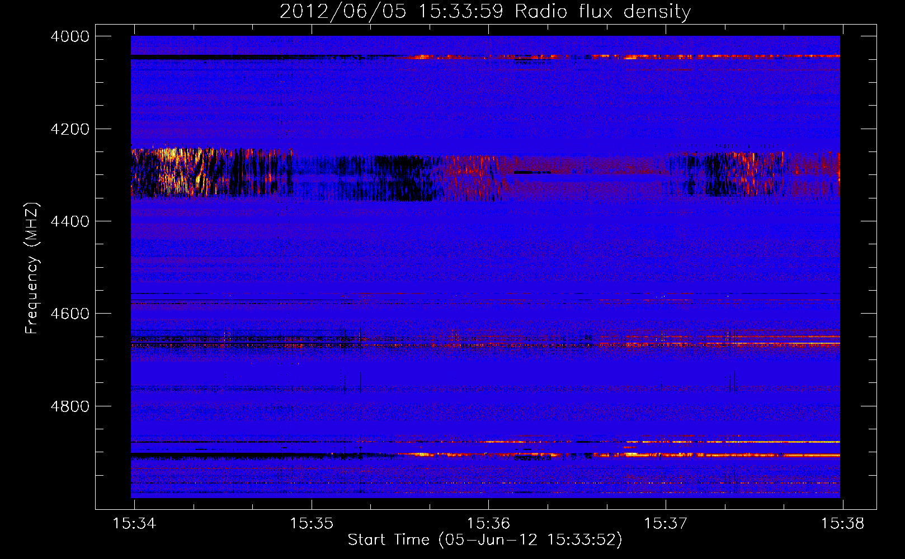905x559 pixels.
Task: Click the 4400 frequency tick label
Action: coord(70,221)
